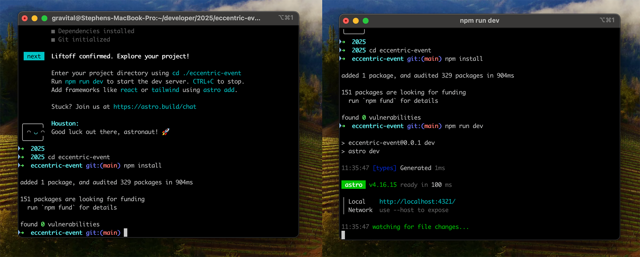The width and height of the screenshot is (640, 257).
Task: Click Dependencies installed line
Action: [x=93, y=31]
